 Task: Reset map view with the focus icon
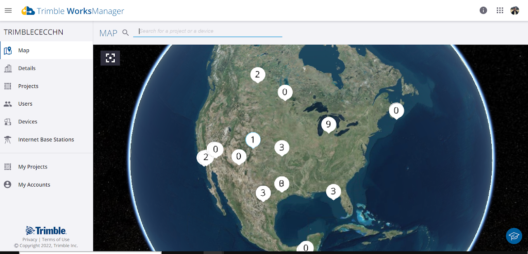point(110,58)
